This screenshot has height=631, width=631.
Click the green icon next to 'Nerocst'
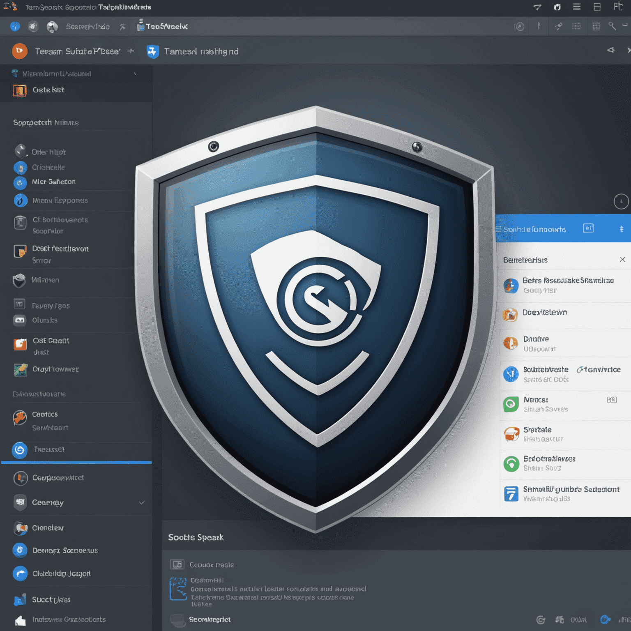point(511,404)
